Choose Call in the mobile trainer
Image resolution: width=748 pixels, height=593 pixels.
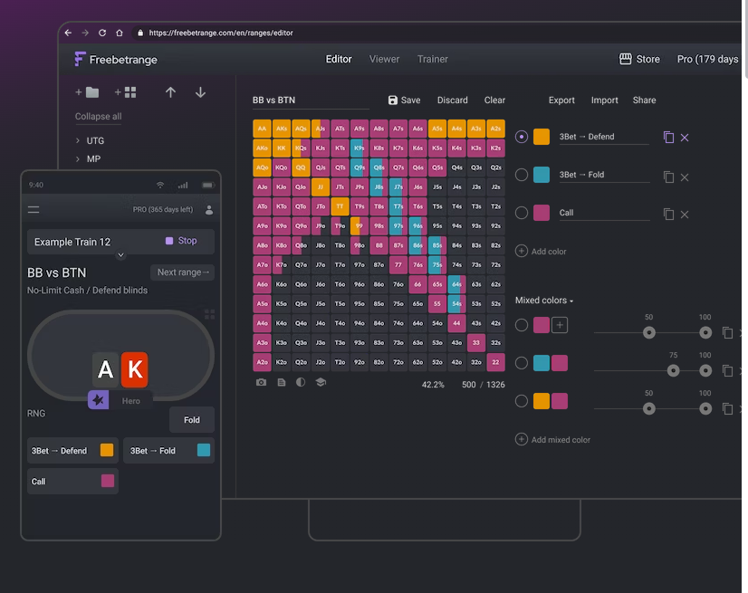click(72, 482)
